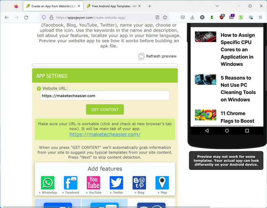Expand the list all tabs dropdown
267x208 pixels.
pyautogui.click(x=217, y=6)
